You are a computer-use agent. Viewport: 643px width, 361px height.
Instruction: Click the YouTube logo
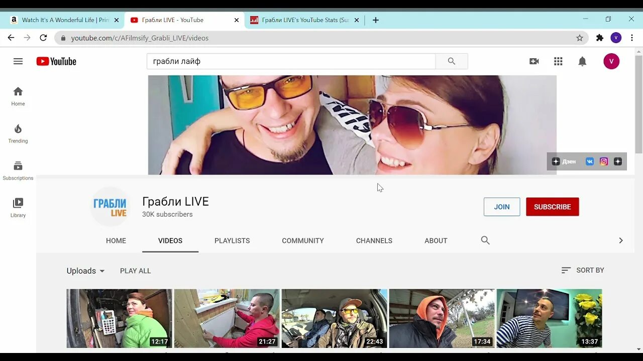(x=56, y=61)
